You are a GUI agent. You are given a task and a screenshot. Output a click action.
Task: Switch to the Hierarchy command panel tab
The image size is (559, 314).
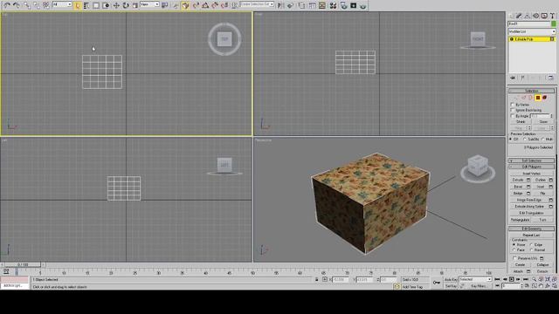coord(528,16)
